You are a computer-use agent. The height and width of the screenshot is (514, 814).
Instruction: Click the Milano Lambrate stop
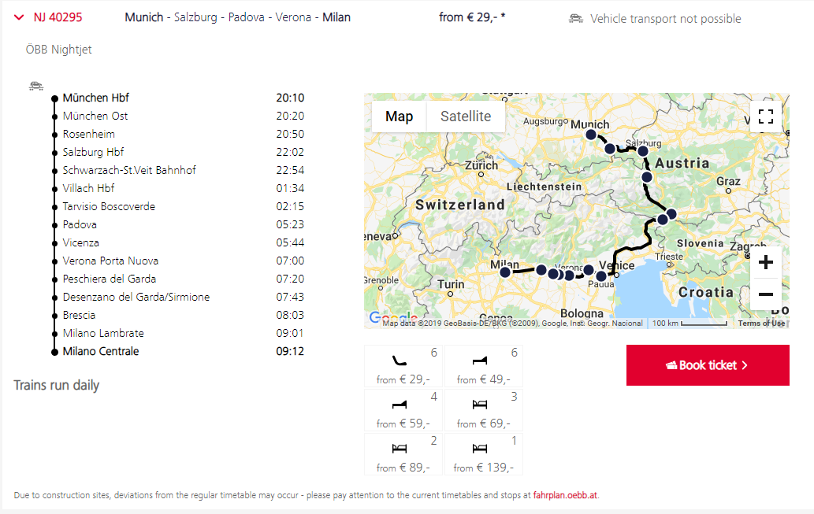[103, 334]
